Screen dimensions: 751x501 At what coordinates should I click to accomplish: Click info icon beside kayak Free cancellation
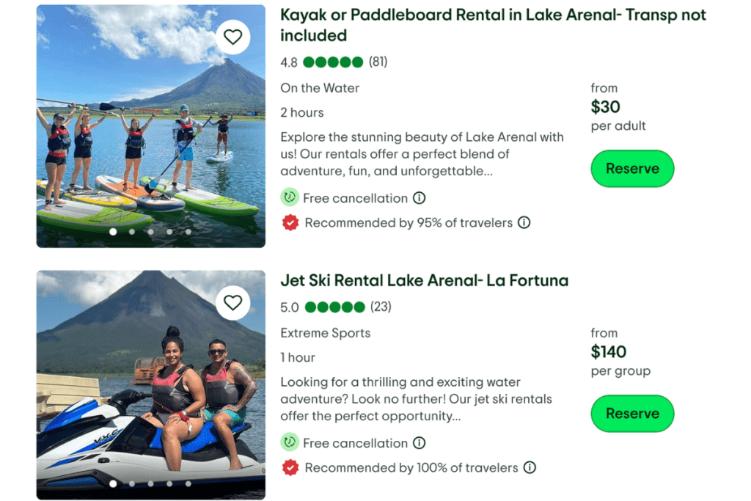(419, 198)
